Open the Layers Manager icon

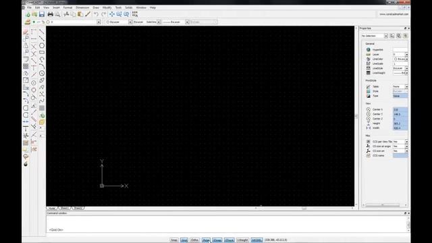point(27,22)
